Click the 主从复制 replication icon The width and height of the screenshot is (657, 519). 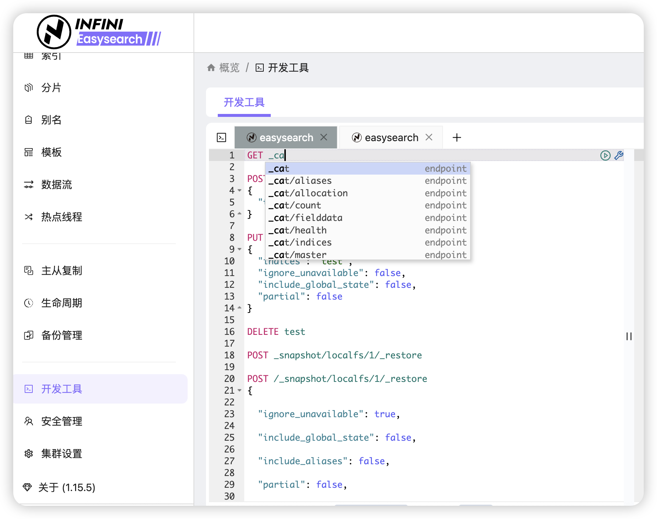point(29,271)
